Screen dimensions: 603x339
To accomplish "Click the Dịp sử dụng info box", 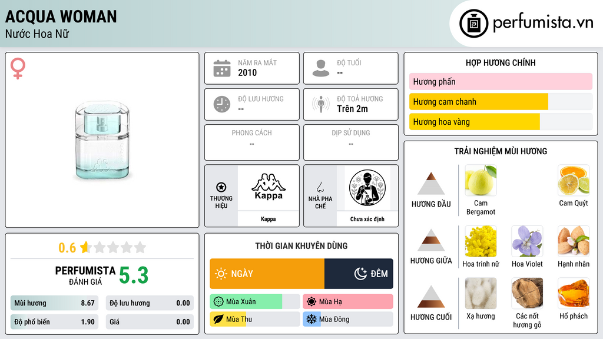I will (x=351, y=142).
